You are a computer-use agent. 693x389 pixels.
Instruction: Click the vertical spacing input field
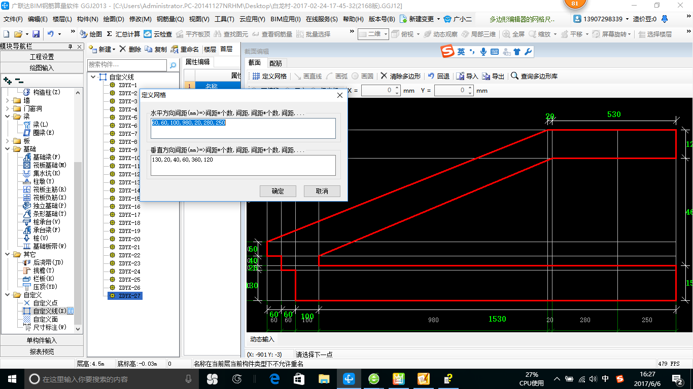[x=243, y=165]
